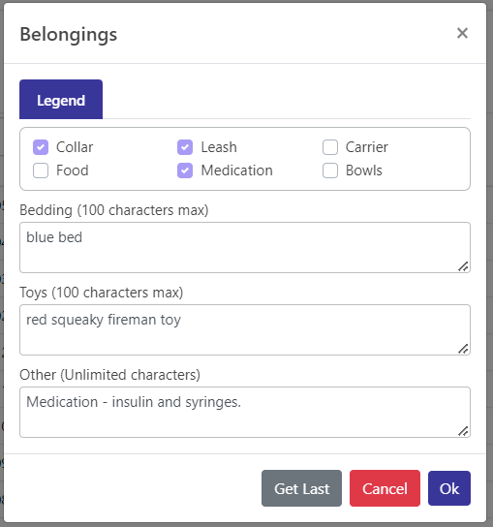Click the Get Last button
493x527 pixels.
(x=301, y=488)
